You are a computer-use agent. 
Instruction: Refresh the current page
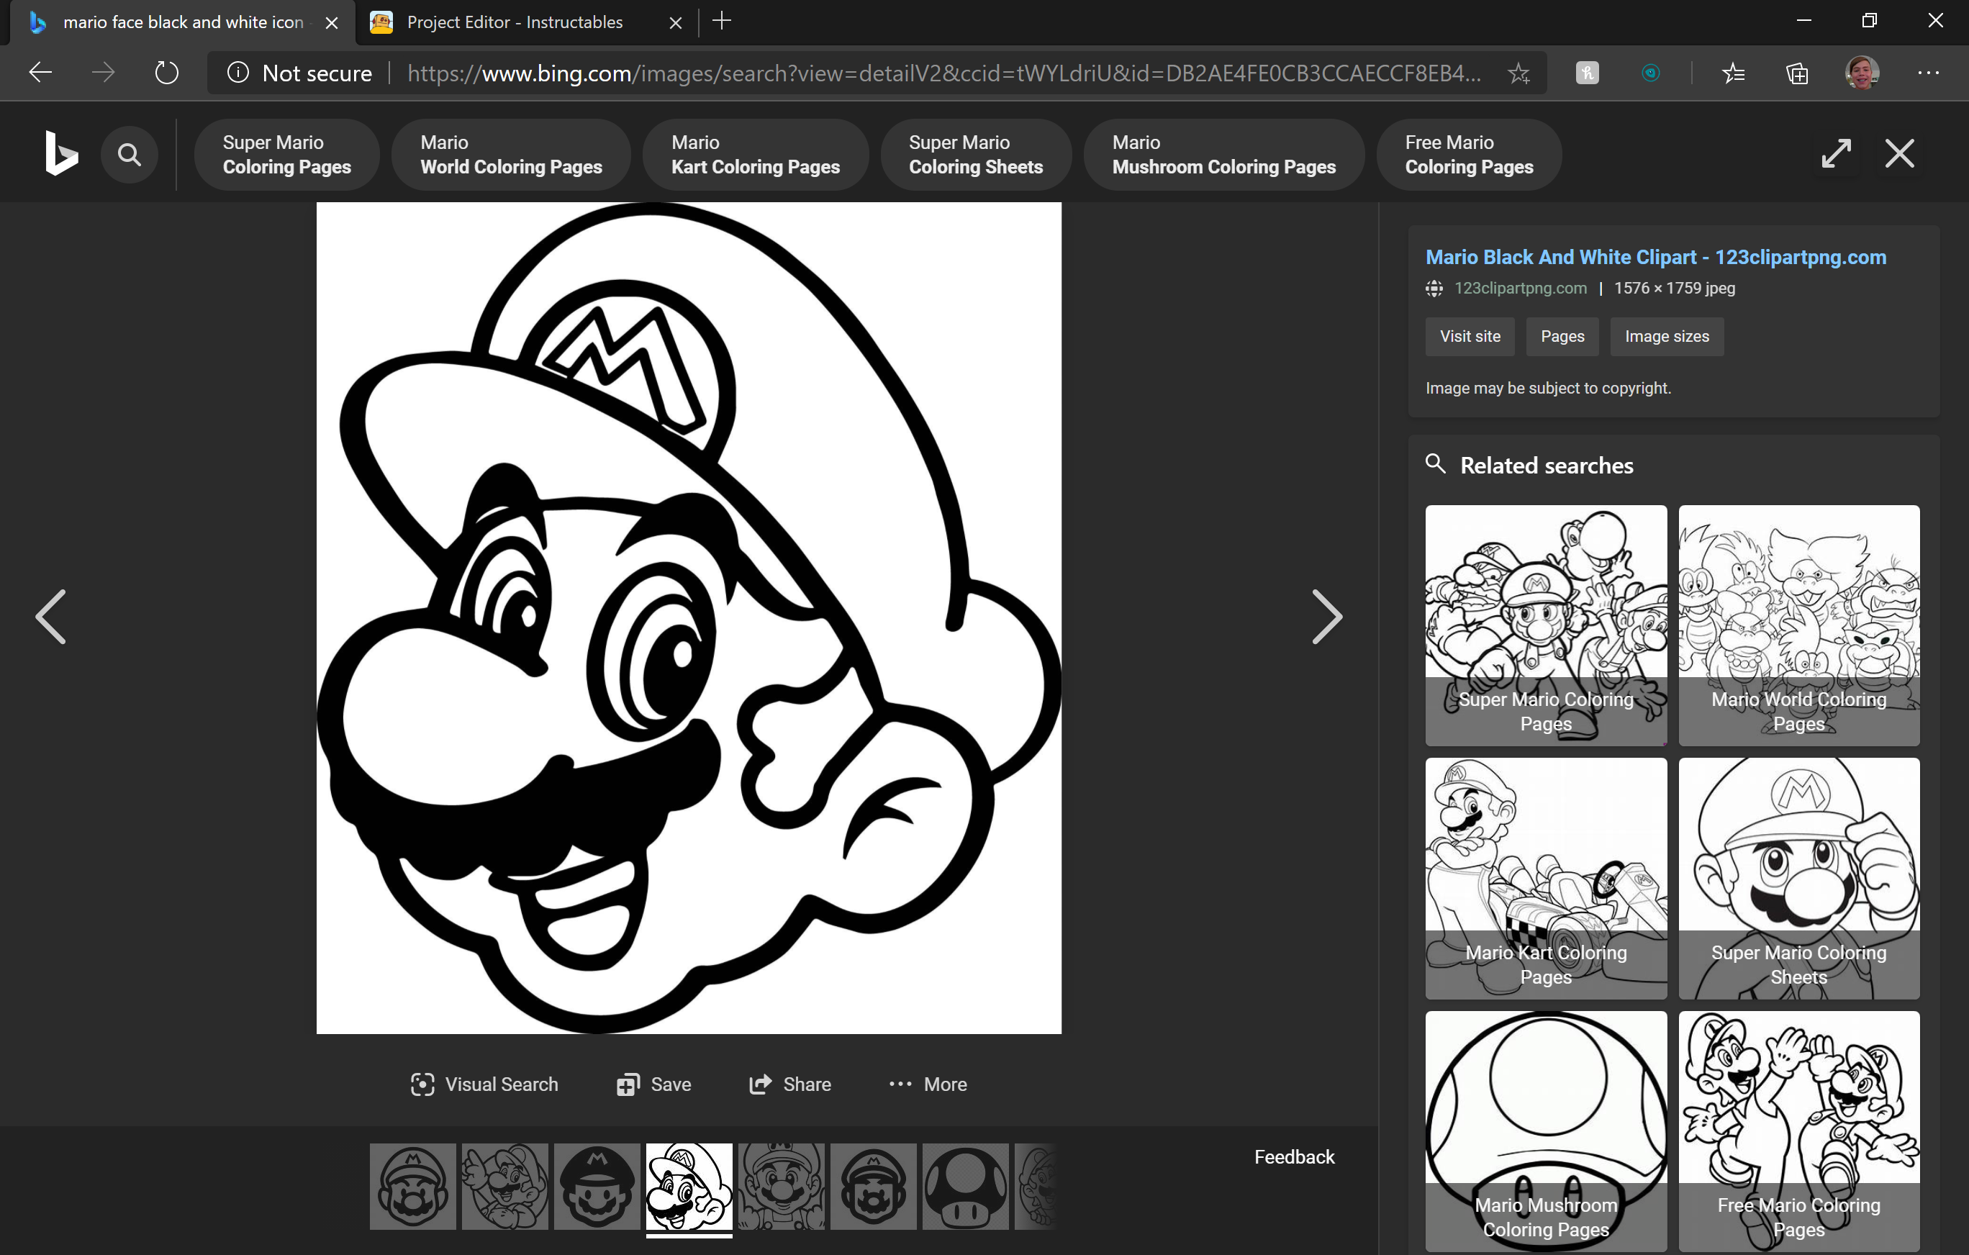tap(166, 72)
